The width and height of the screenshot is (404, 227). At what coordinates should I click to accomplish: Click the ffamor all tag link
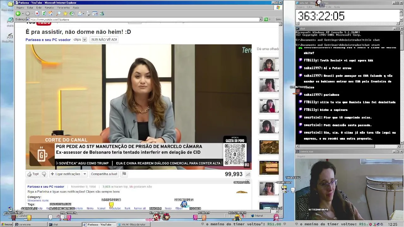(140, 208)
